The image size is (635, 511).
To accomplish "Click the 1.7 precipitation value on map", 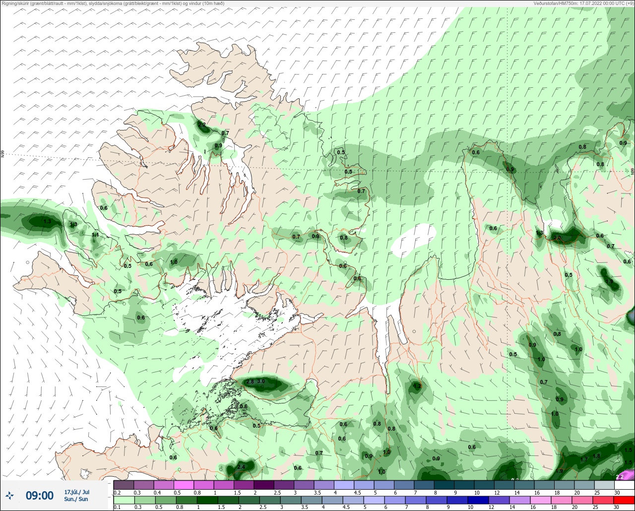I will pyautogui.click(x=584, y=459).
